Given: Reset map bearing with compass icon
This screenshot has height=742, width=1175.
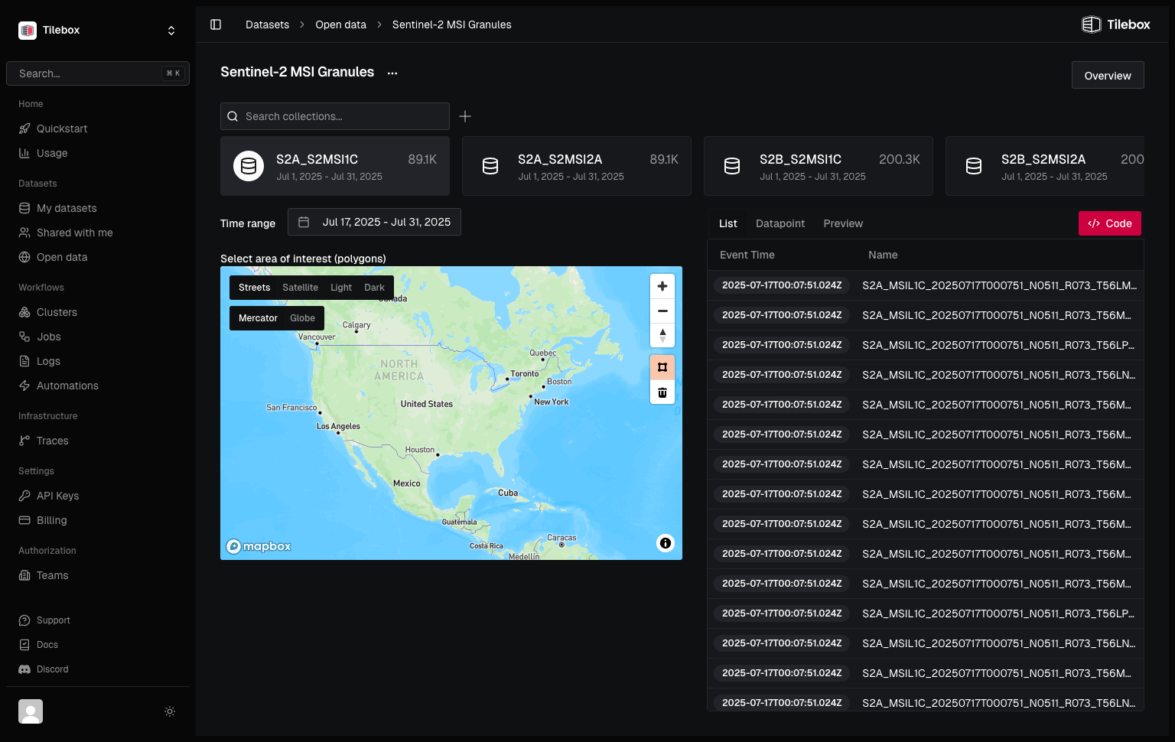Looking at the screenshot, I should click(662, 336).
